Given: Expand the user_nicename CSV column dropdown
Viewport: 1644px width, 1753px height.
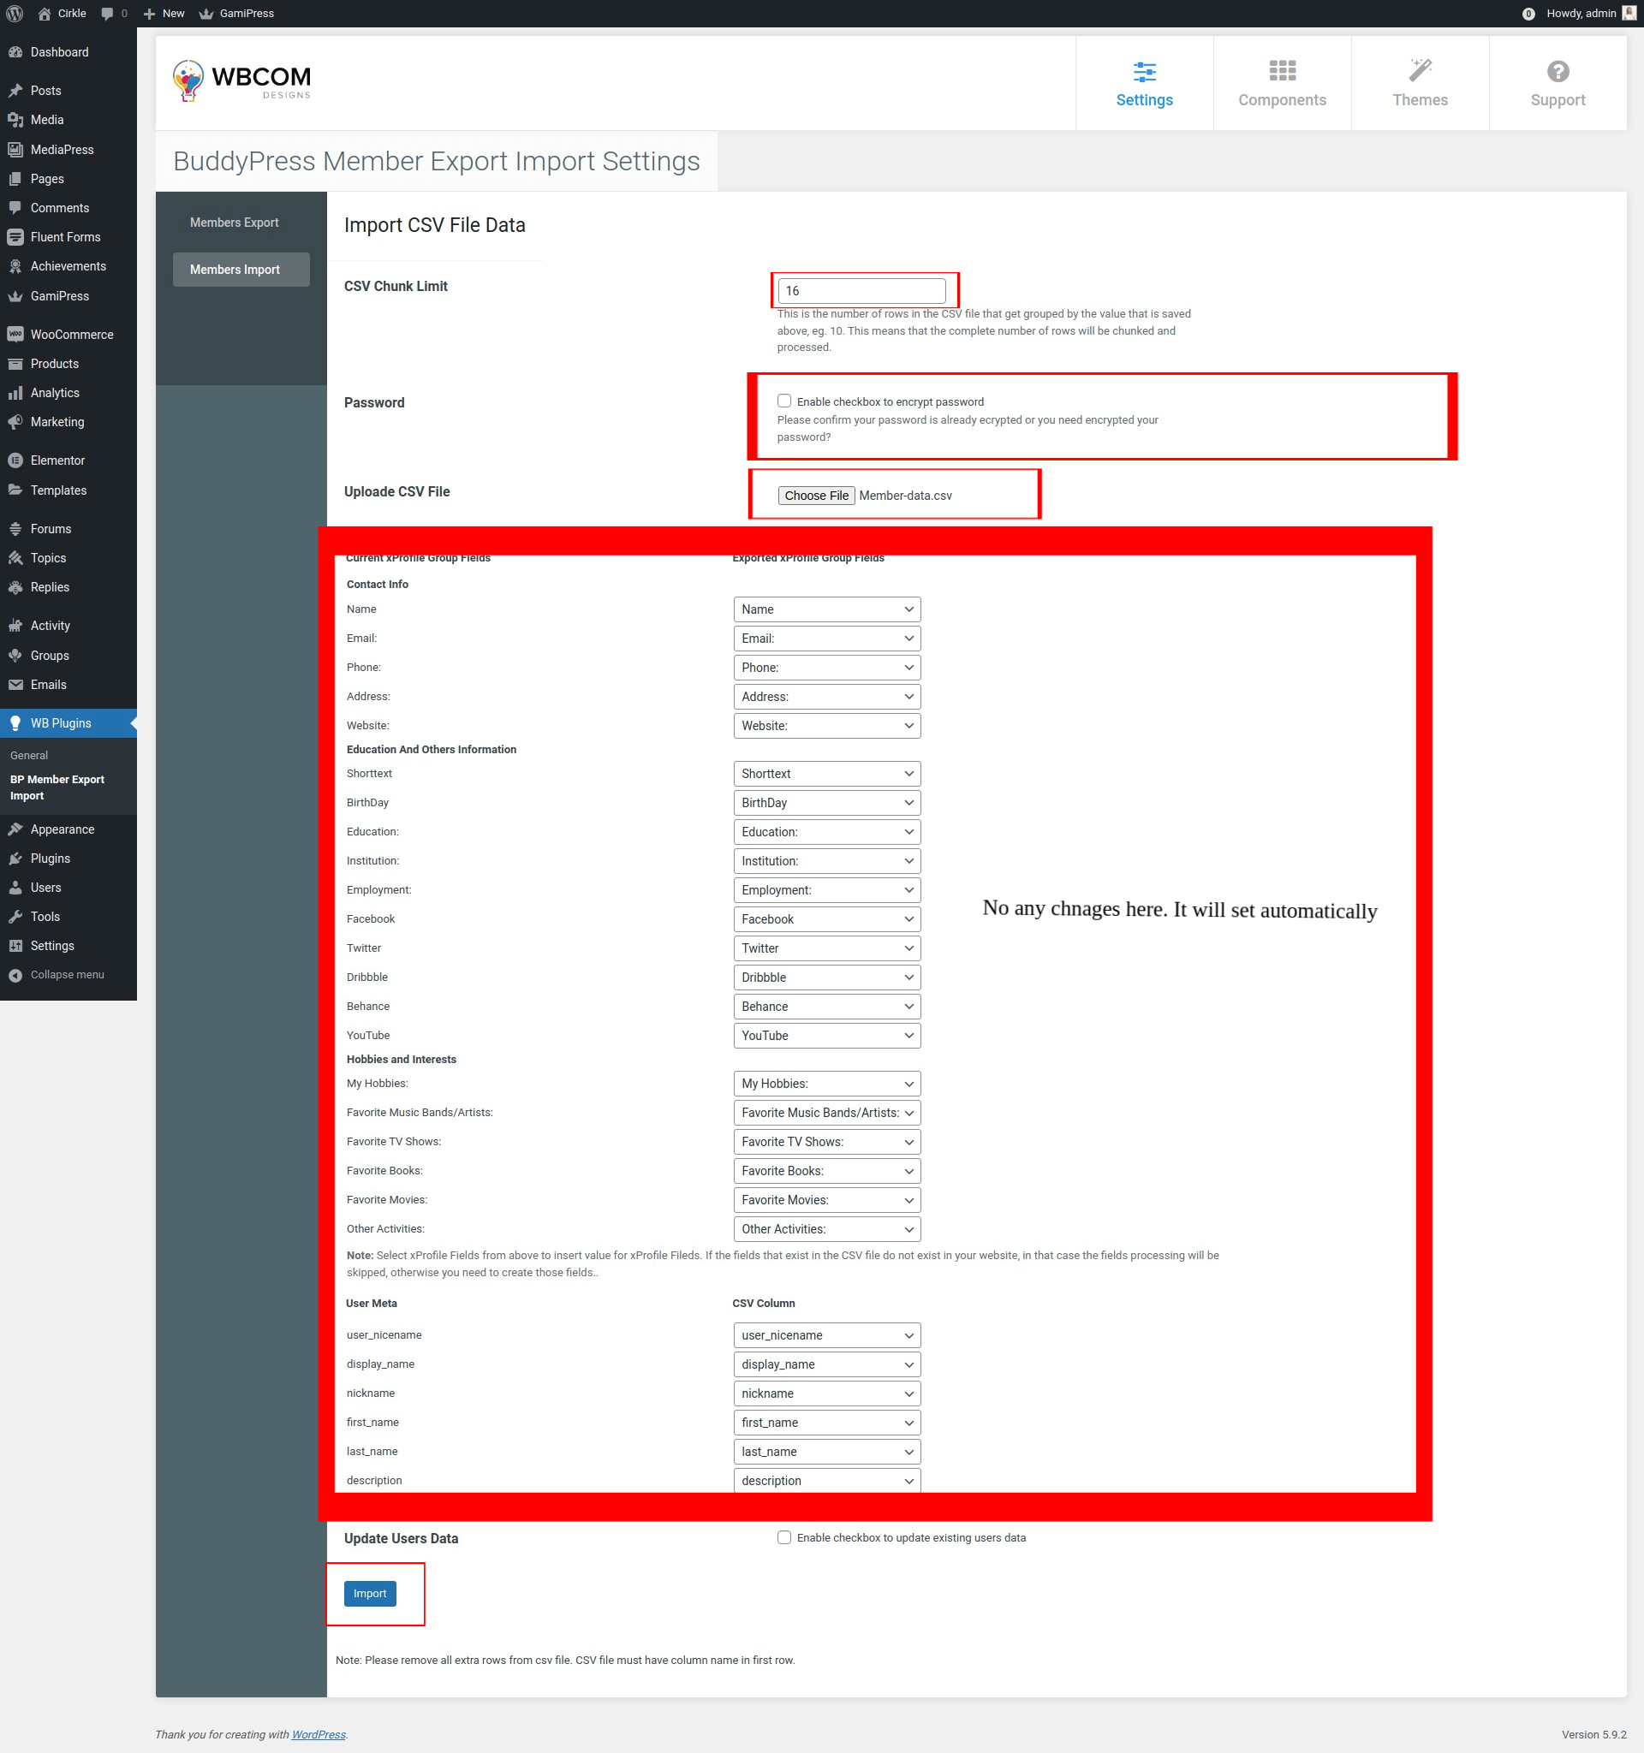Looking at the screenshot, I should tap(826, 1335).
